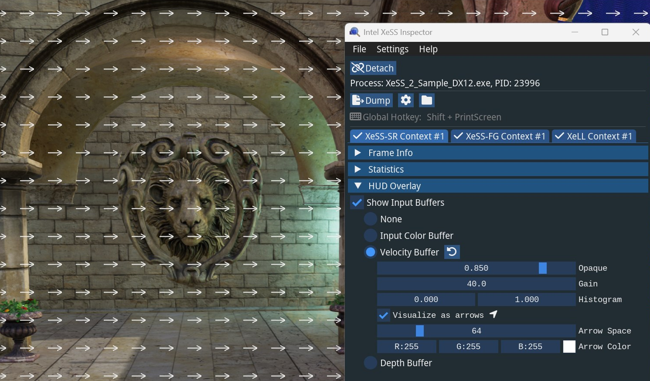Open the white Arrow Color swatch
Screen dimensions: 650x381
569,346
